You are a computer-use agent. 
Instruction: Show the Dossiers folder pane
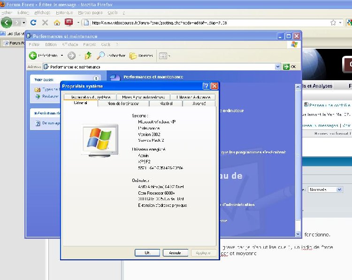click(141, 56)
